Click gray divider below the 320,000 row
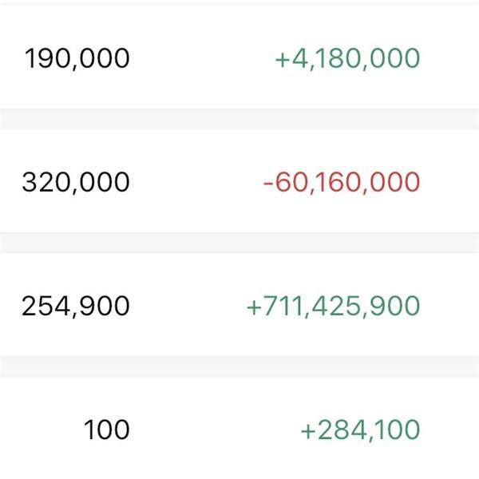Viewport: 479px width, 479px height. click(239, 243)
